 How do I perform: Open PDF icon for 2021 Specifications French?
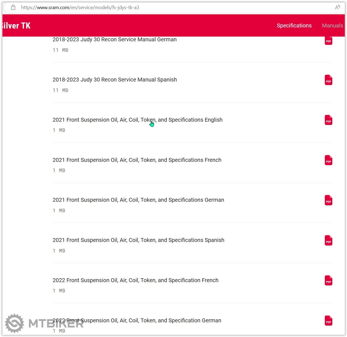click(328, 160)
